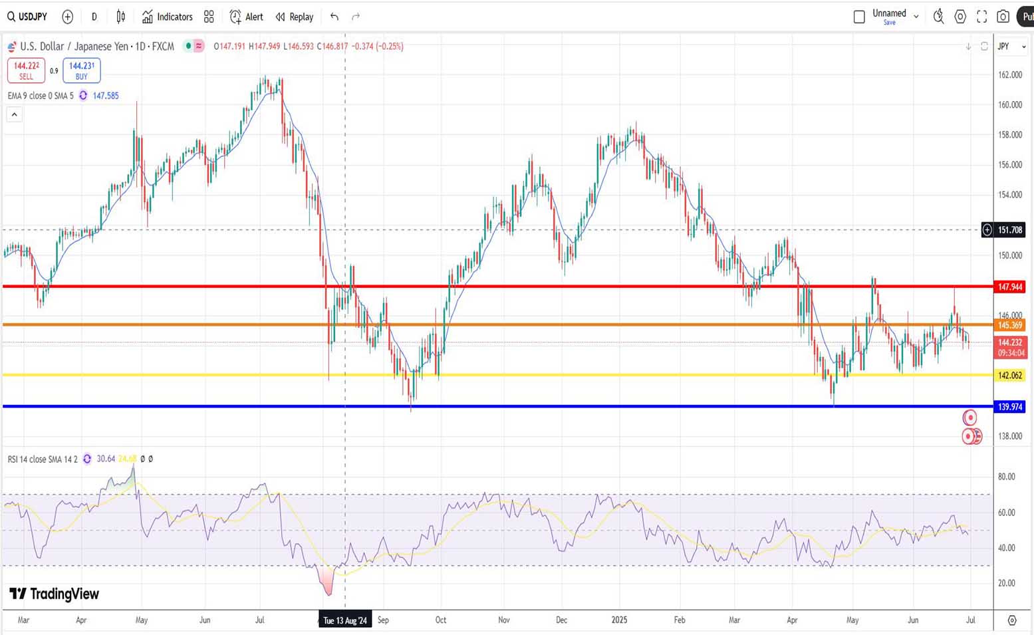Click the undo arrow icon

tap(334, 17)
